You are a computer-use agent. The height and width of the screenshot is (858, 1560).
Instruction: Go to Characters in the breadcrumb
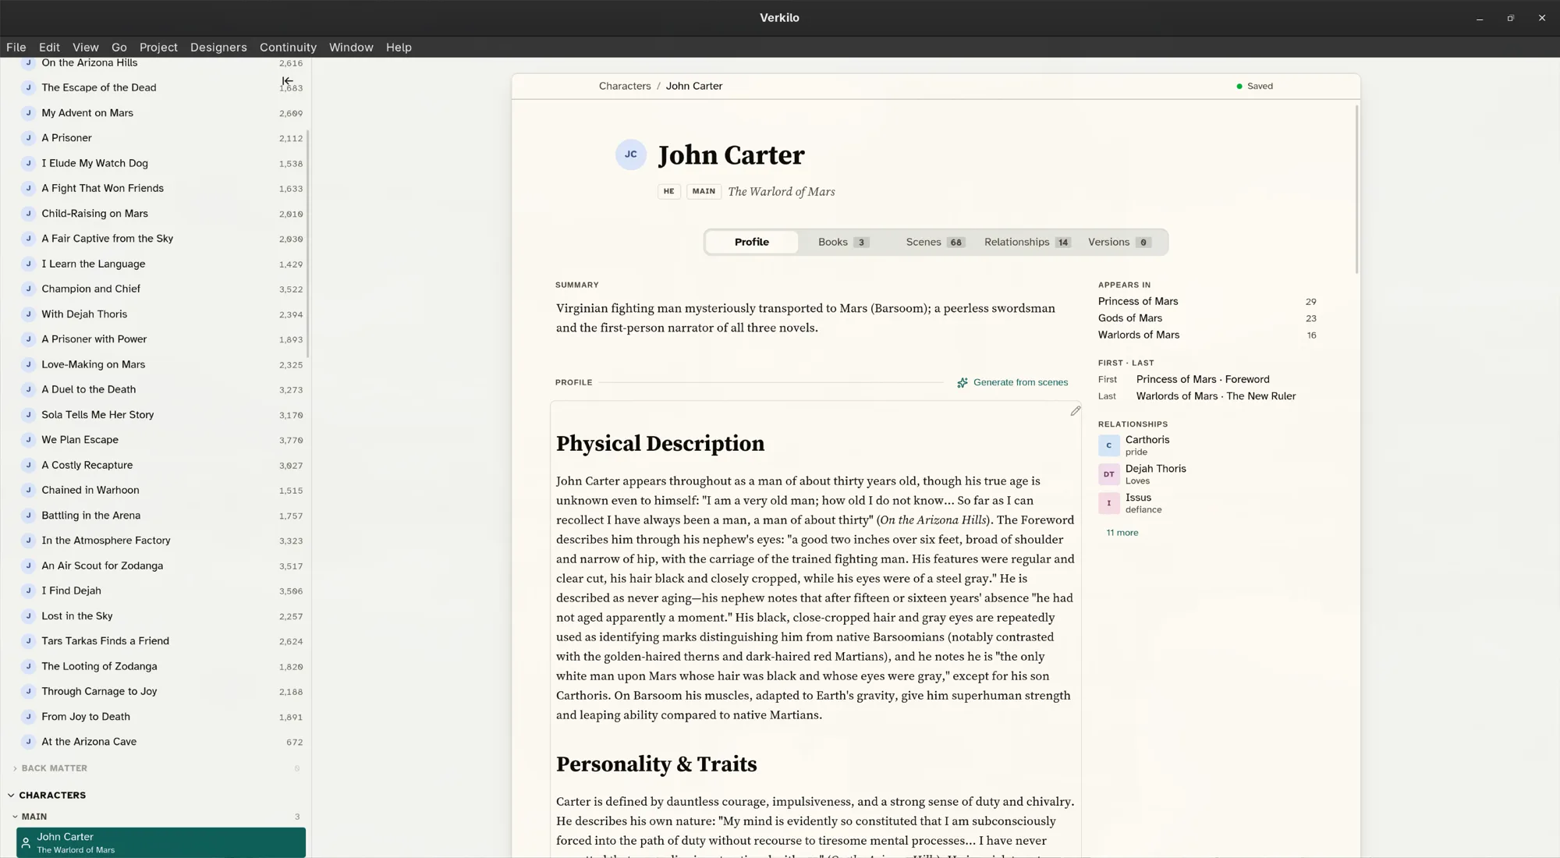[x=624, y=87]
